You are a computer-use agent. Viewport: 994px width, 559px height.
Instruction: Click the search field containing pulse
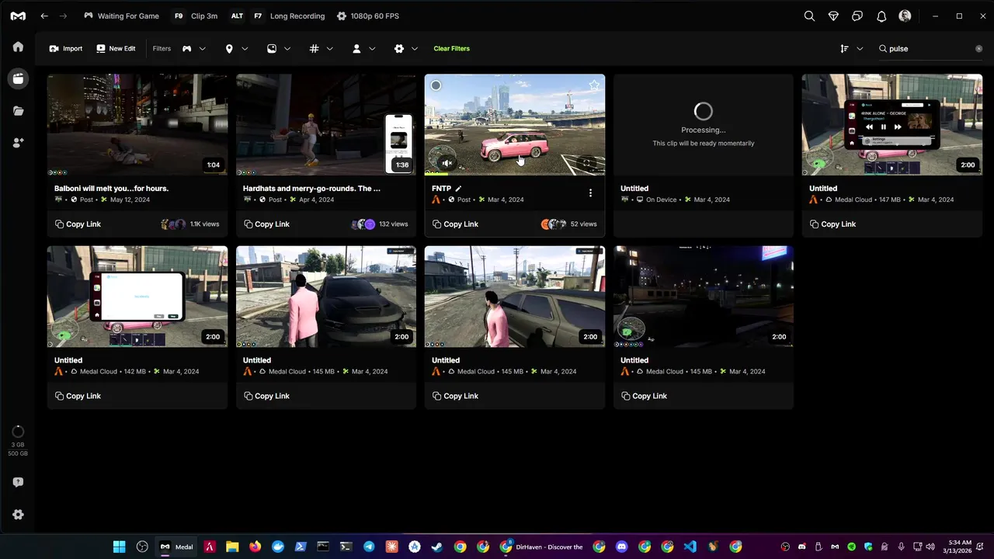pyautogui.click(x=930, y=48)
